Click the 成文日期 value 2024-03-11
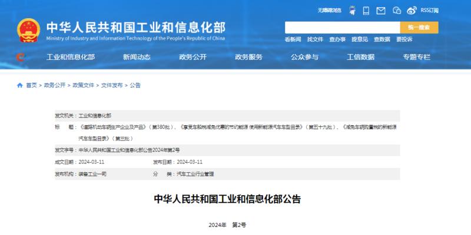Viewport: 471px width, 235px height. [91, 162]
